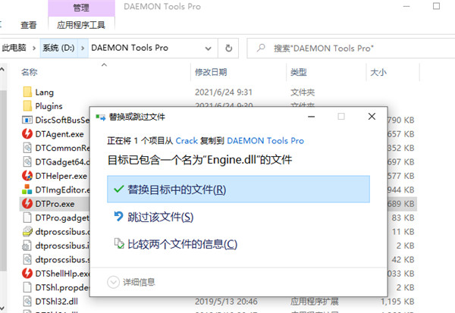Image resolution: width=455 pixels, height=313 pixels.
Task: Click the 2021/6/24 9:31 date cell
Action: 224,92
